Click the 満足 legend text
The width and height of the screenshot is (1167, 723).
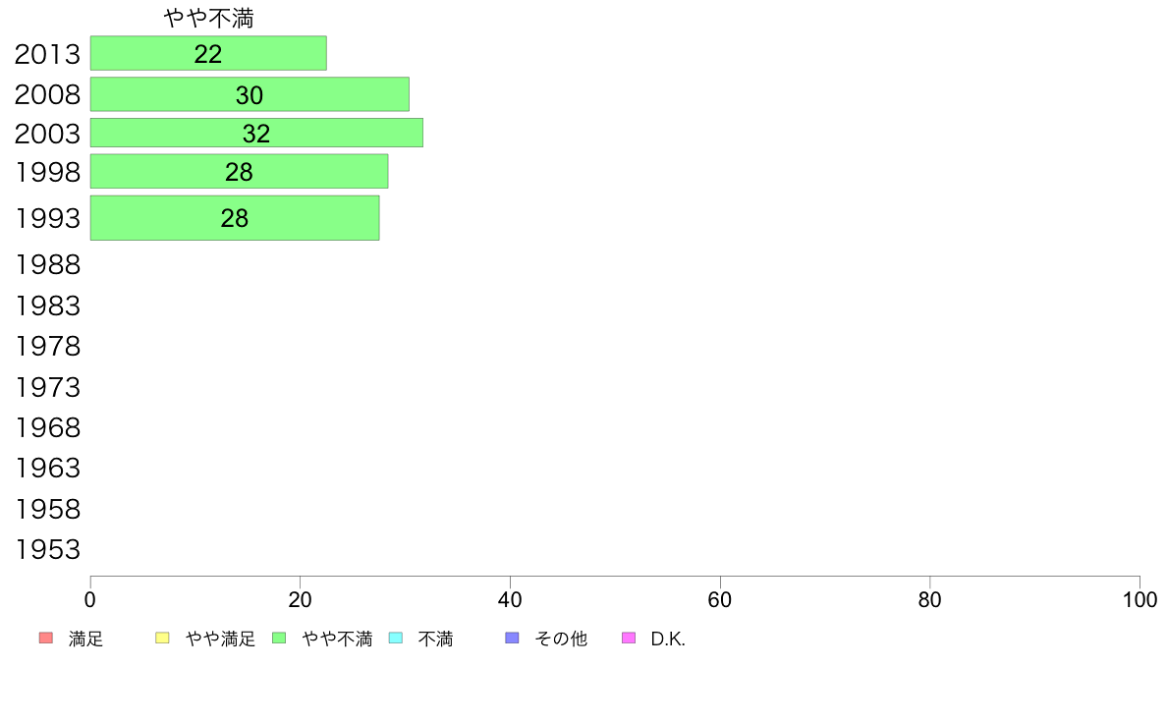[x=85, y=639]
